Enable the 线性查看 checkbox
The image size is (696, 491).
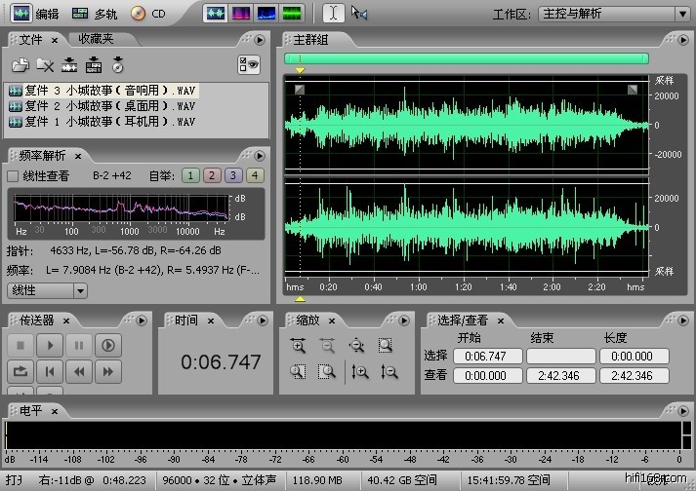click(x=13, y=176)
